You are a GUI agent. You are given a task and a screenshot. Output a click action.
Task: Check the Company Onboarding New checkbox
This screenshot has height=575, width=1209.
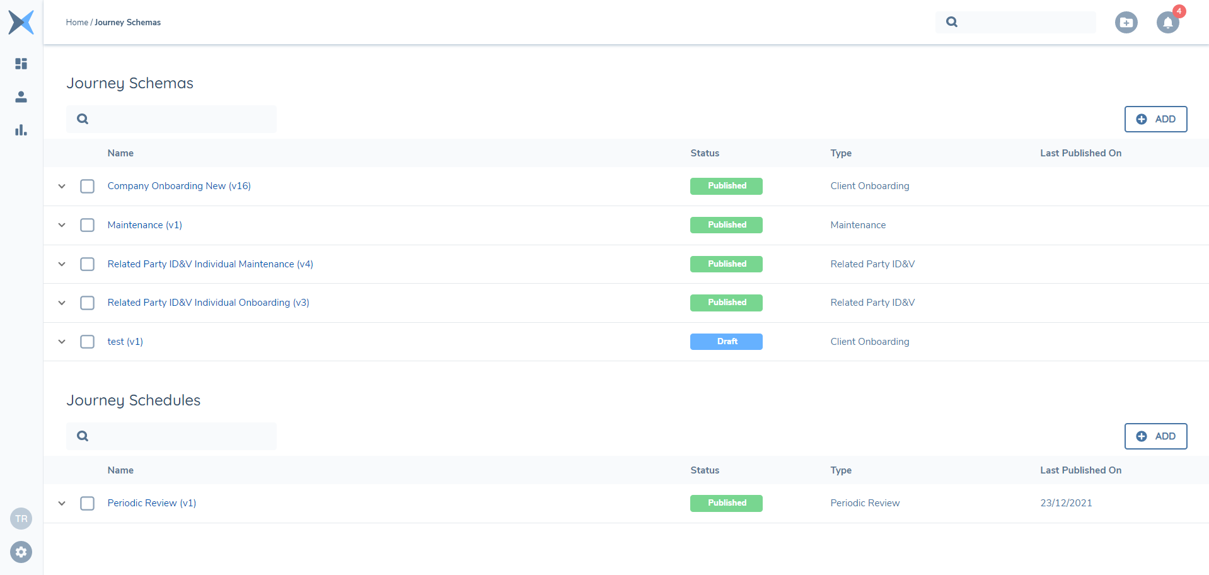pos(88,186)
